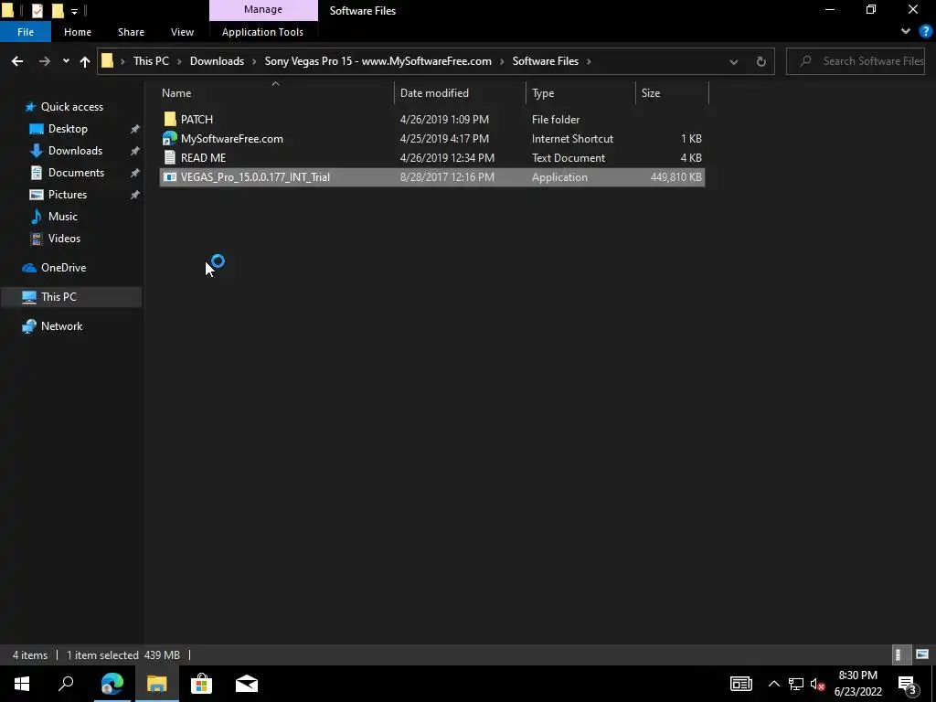Select the PATCH folder name
936x702 pixels.
click(197, 120)
